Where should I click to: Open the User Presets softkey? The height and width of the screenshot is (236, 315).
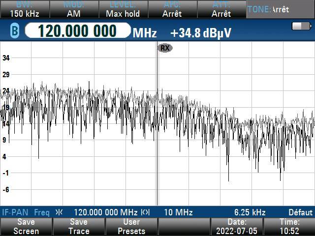[x=131, y=227]
